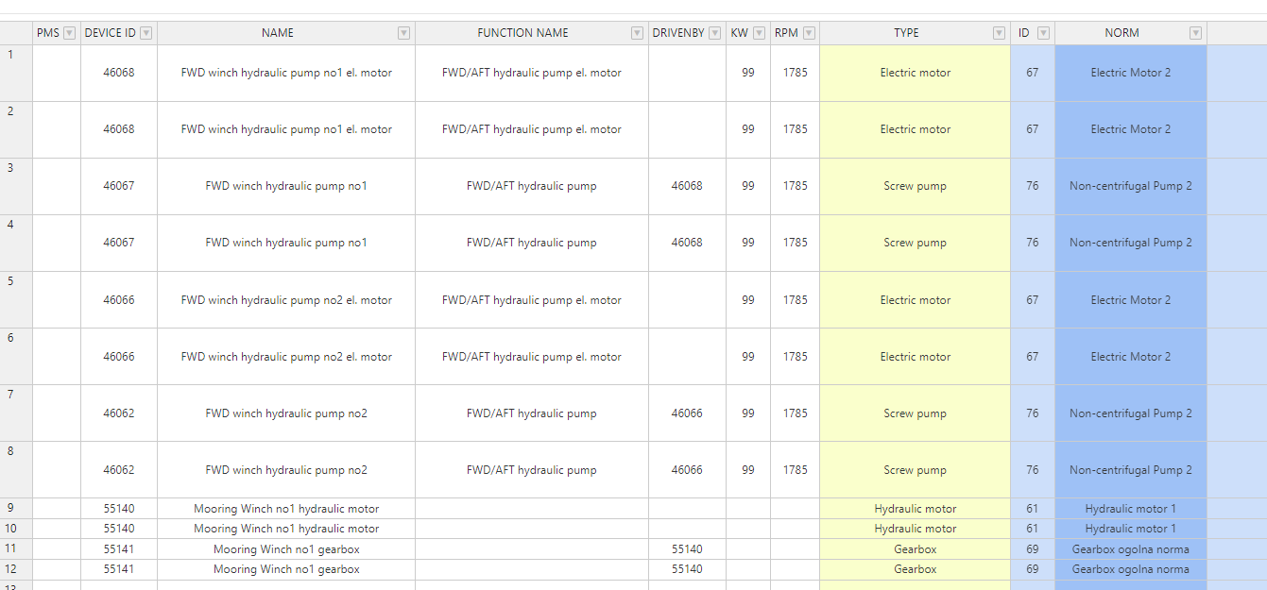Open the FUNCTION NAME filter dropdown

pos(637,33)
